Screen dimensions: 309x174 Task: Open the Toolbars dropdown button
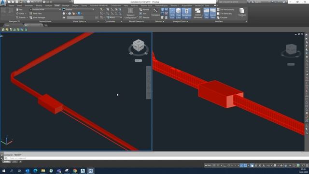click(242, 13)
